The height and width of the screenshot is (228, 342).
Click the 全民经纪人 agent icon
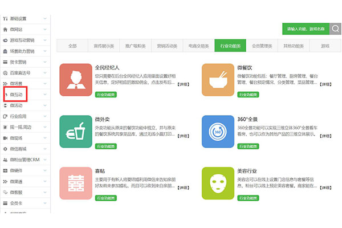[x=76, y=80]
